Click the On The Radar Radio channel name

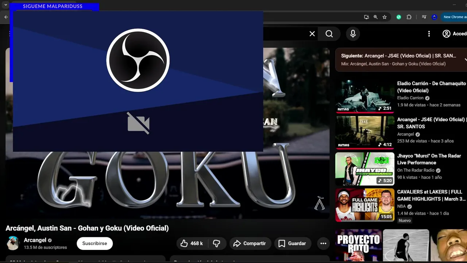(416, 170)
